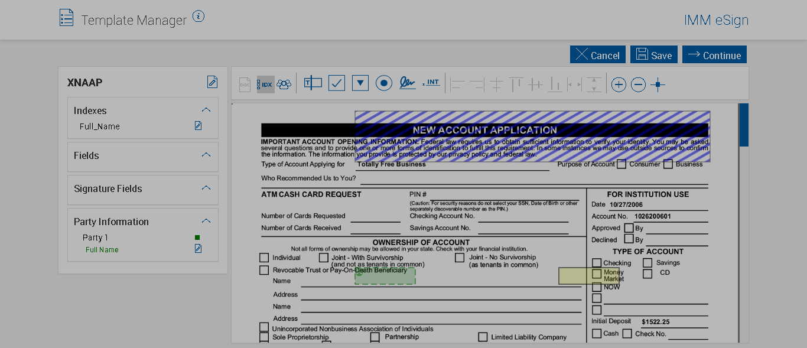
Task: Click the align left edges icon
Action: click(x=458, y=84)
